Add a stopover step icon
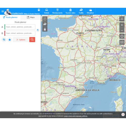The width and height of the screenshot is (126, 126). click(x=38, y=30)
